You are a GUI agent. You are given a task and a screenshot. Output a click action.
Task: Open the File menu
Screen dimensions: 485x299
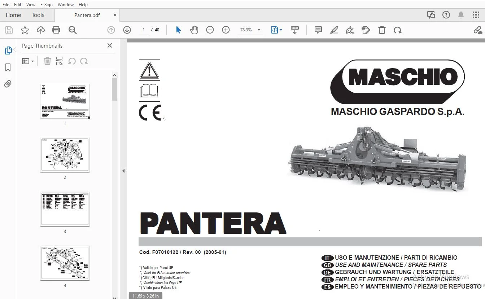(6, 4)
